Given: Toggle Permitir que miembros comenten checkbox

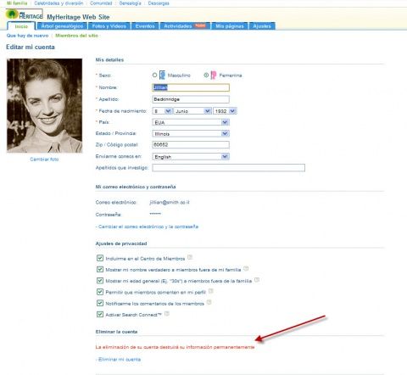Looking at the screenshot, I should [100, 292].
